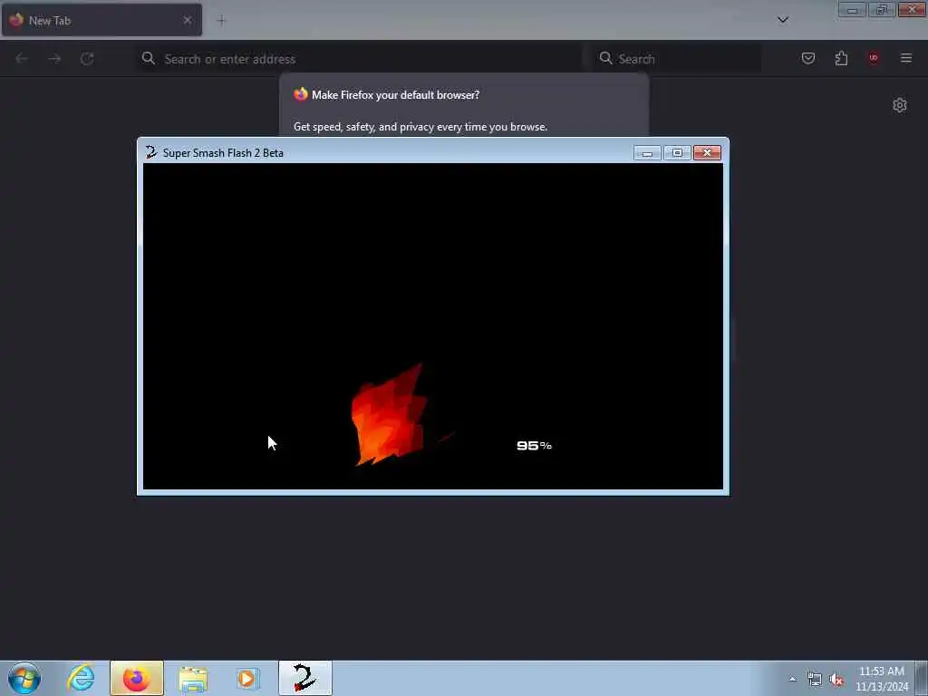
Task: Click Make Firefox your default browser text
Action: click(x=395, y=94)
